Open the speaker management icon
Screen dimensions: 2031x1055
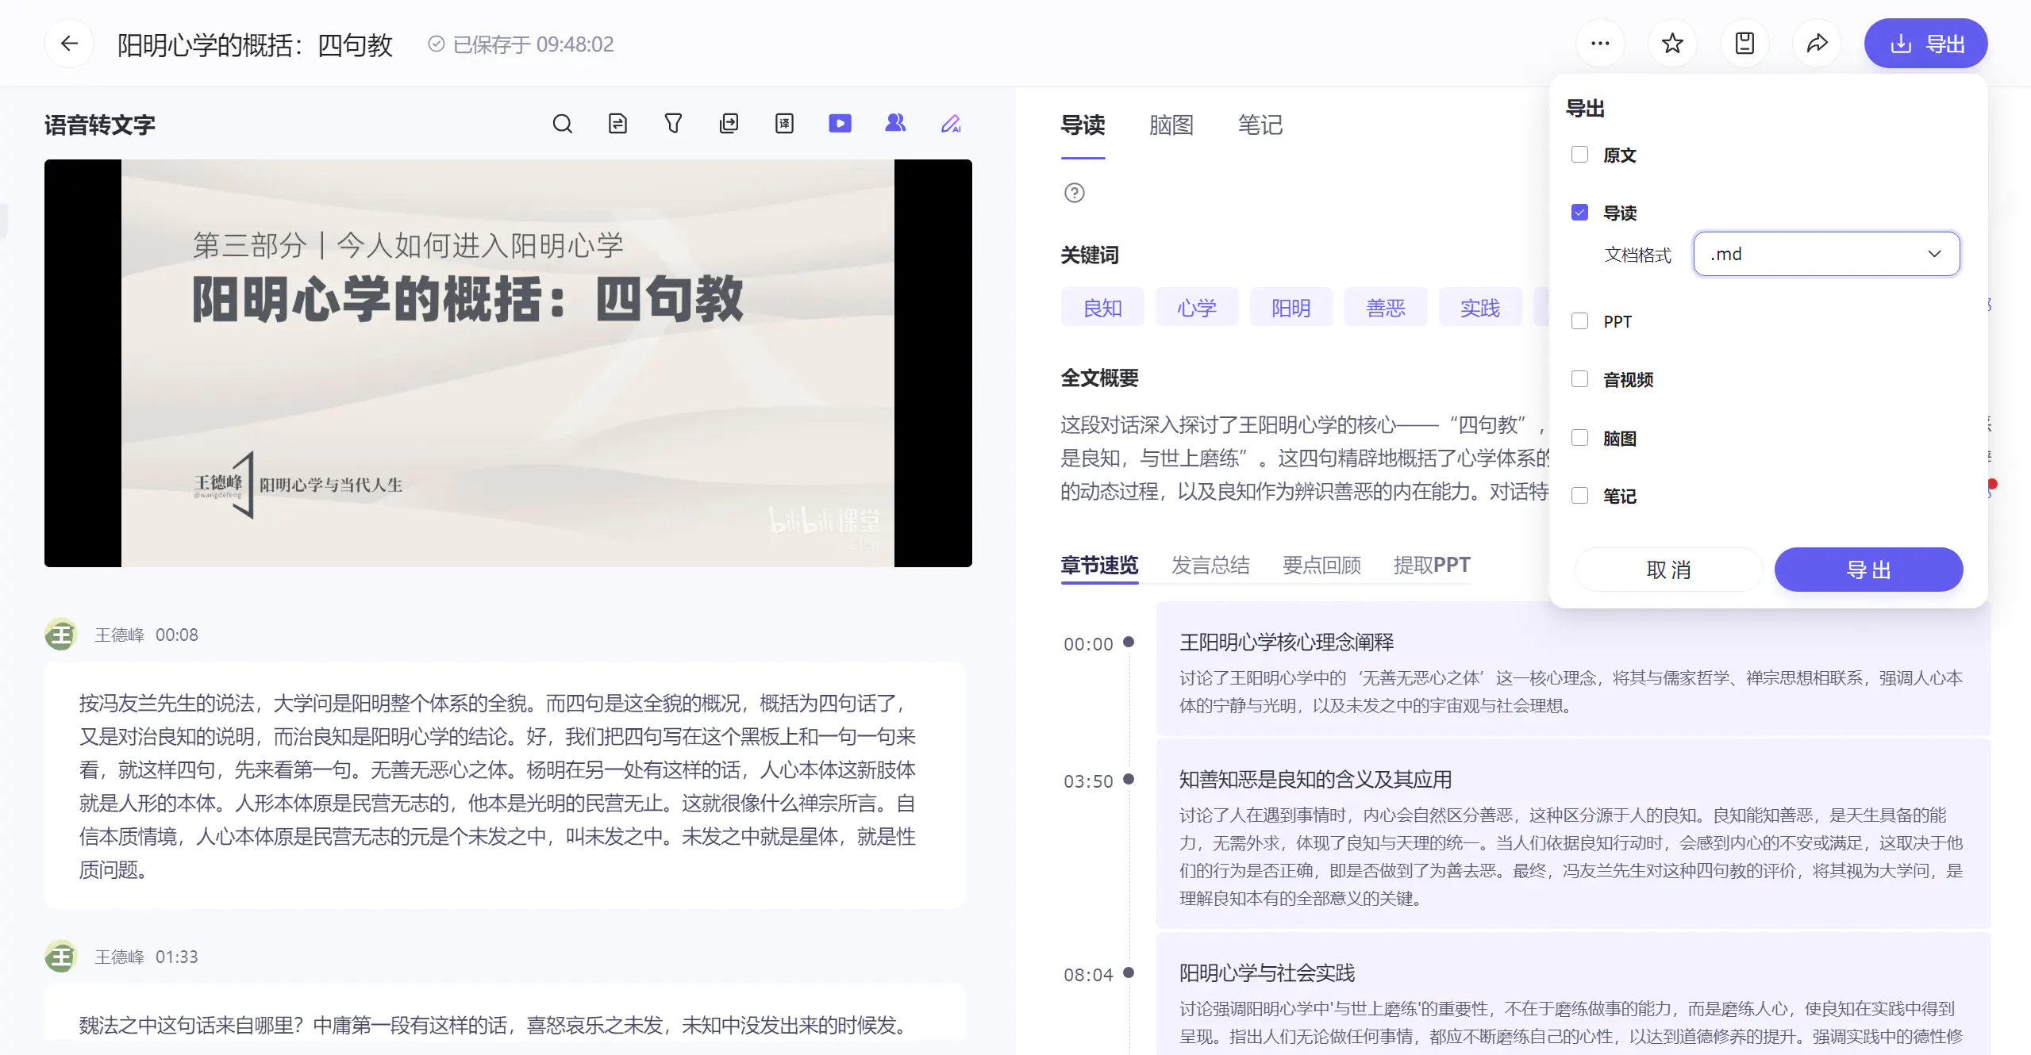[895, 124]
